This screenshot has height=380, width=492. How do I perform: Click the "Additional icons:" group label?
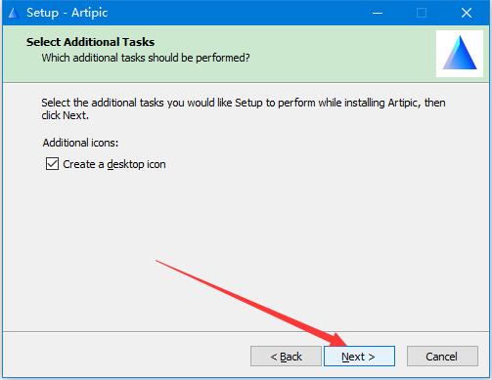click(x=80, y=143)
